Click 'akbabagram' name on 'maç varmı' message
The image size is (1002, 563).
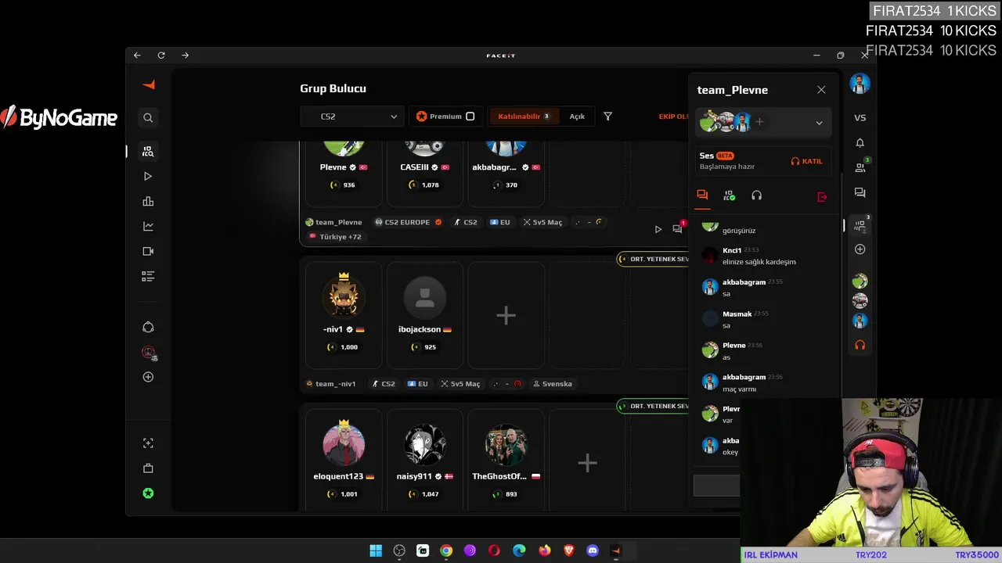(744, 377)
